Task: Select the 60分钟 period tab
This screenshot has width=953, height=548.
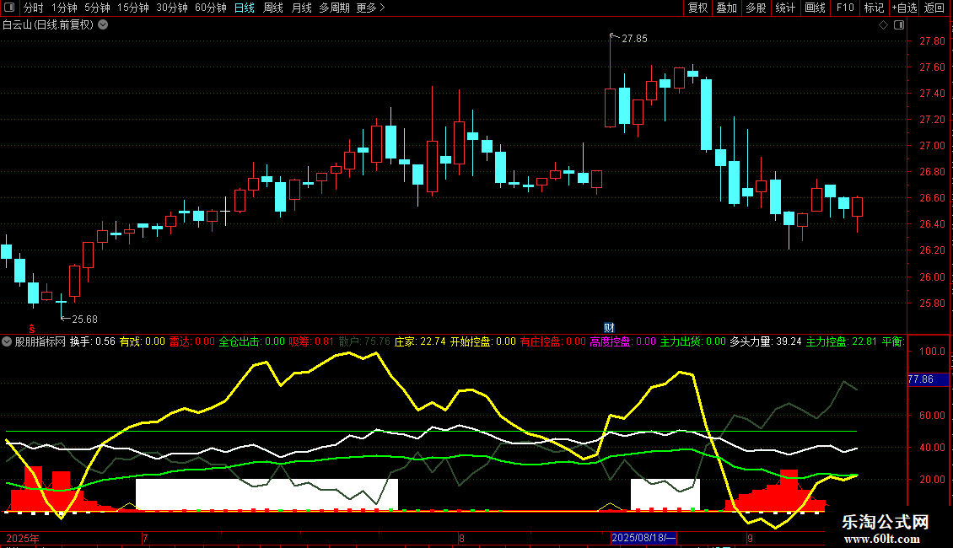Action: 210,8
